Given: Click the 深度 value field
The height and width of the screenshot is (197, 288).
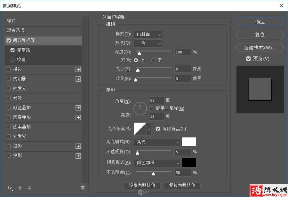Looking at the screenshot, I should [183, 52].
